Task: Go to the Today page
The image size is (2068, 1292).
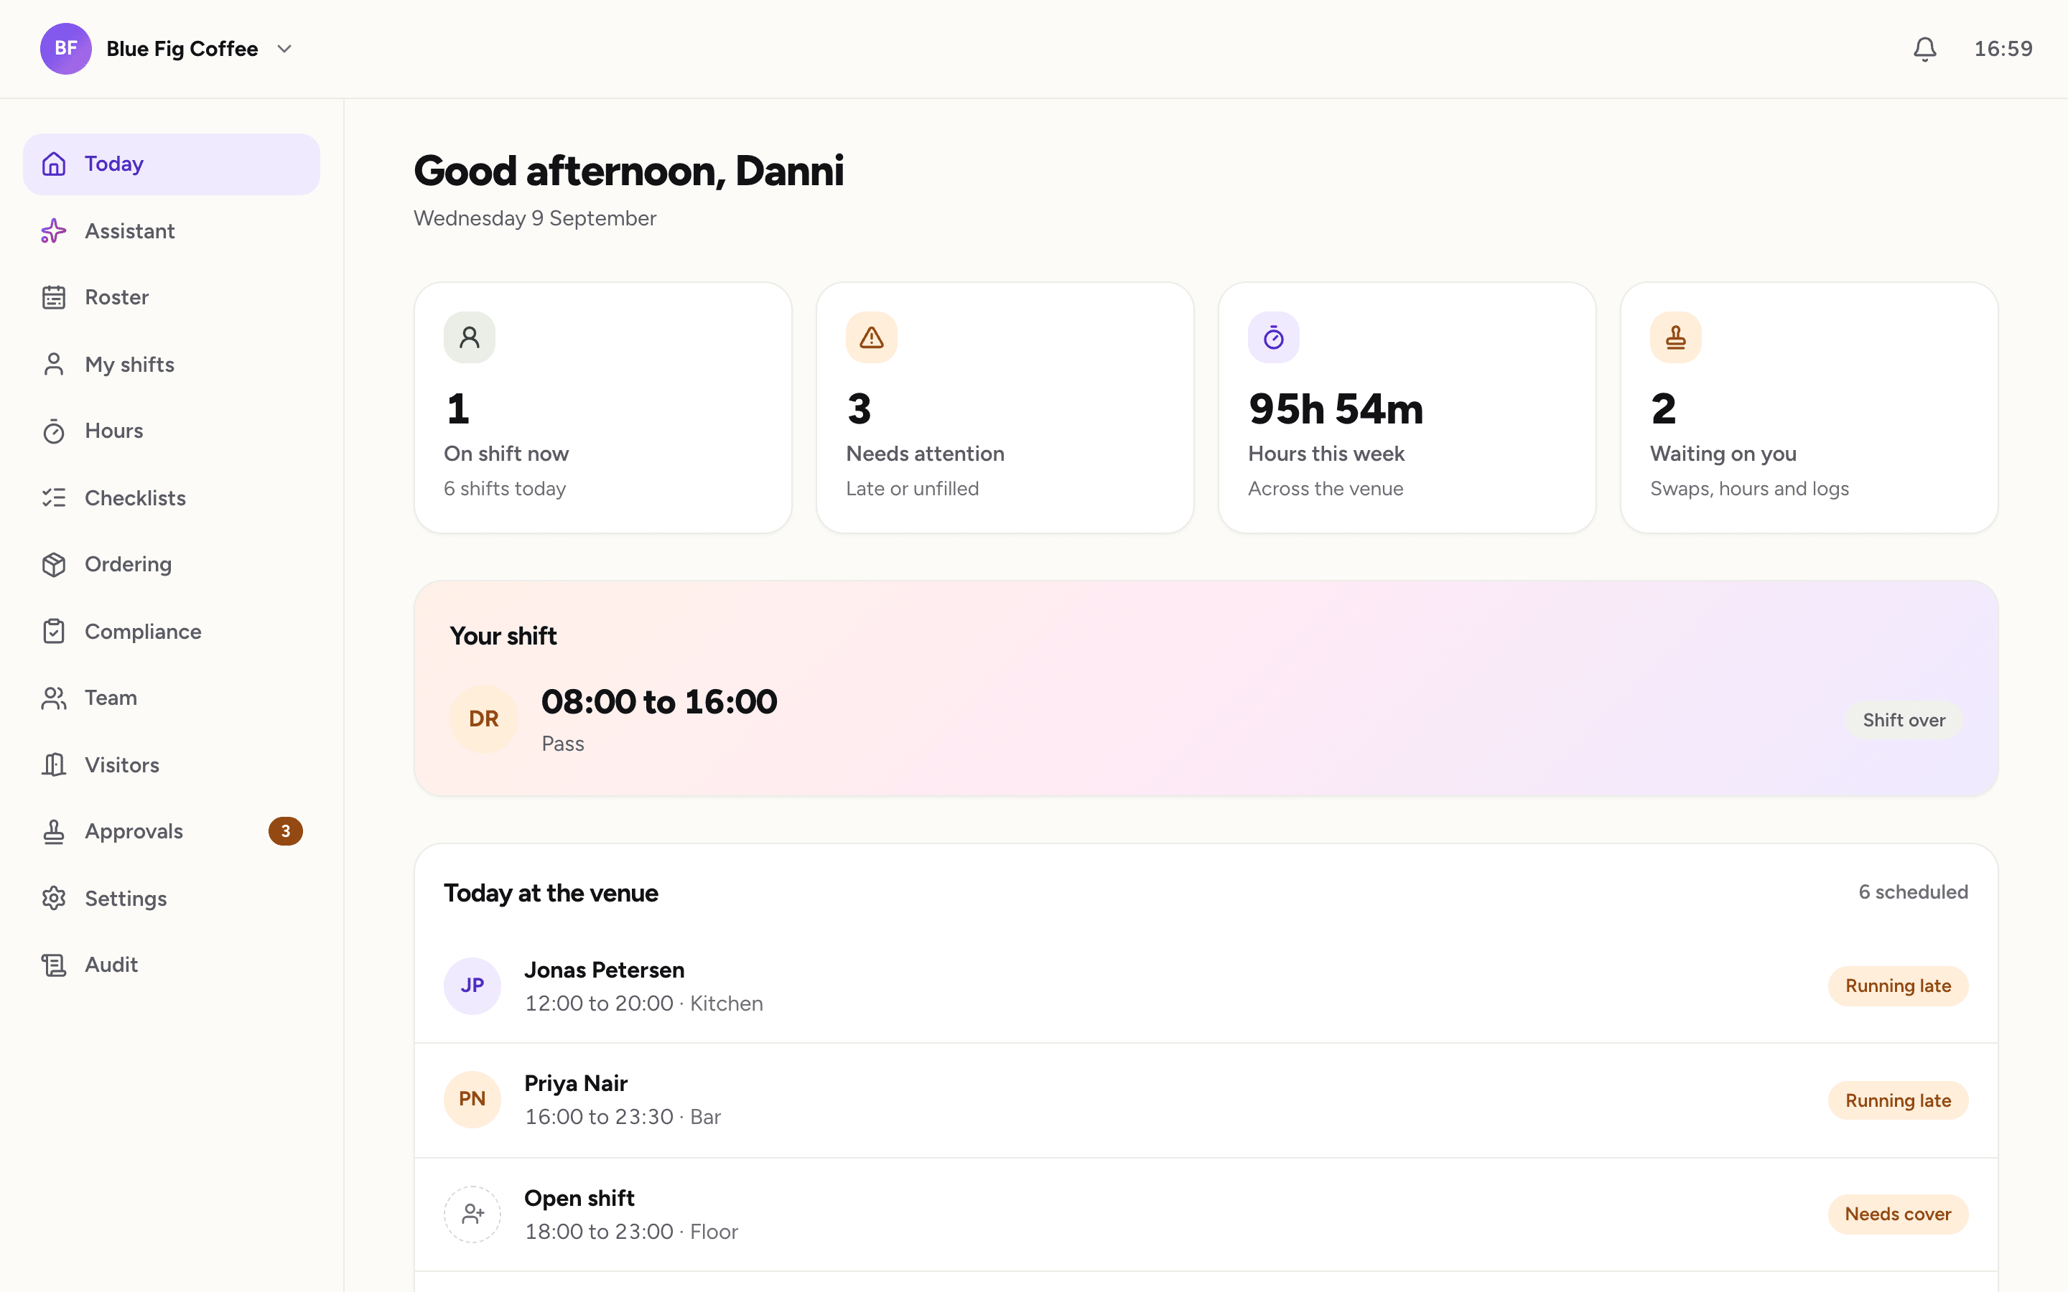Action: [x=171, y=164]
